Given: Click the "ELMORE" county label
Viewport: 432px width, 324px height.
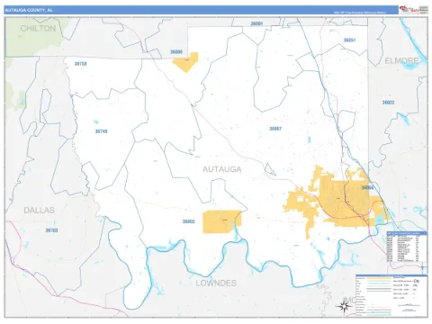Looking at the screenshot, I should (401, 61).
